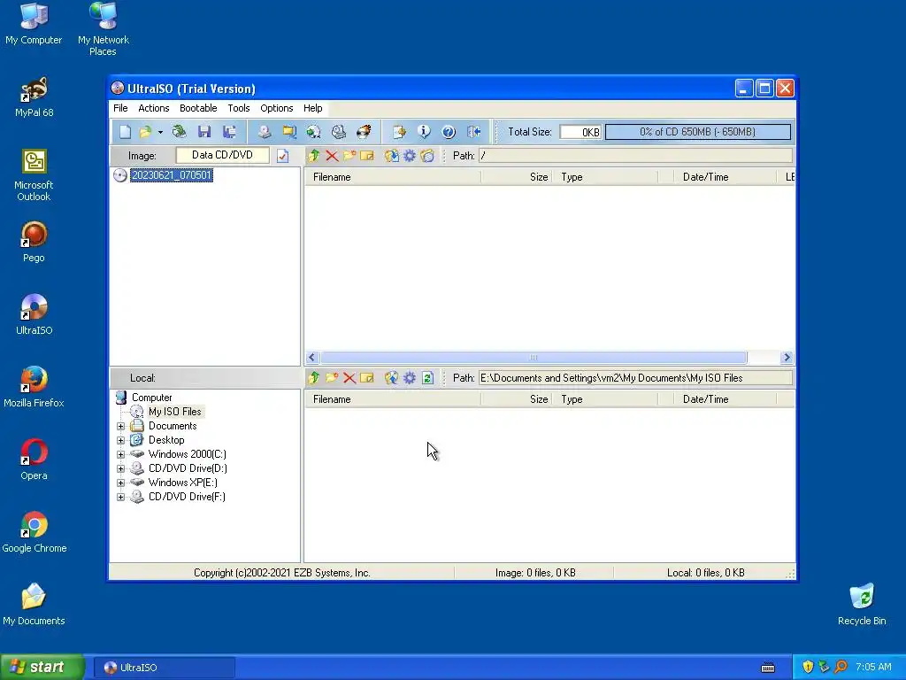906x680 pixels.
Task: Click the Data CD/DVD image type button
Action: coord(222,155)
